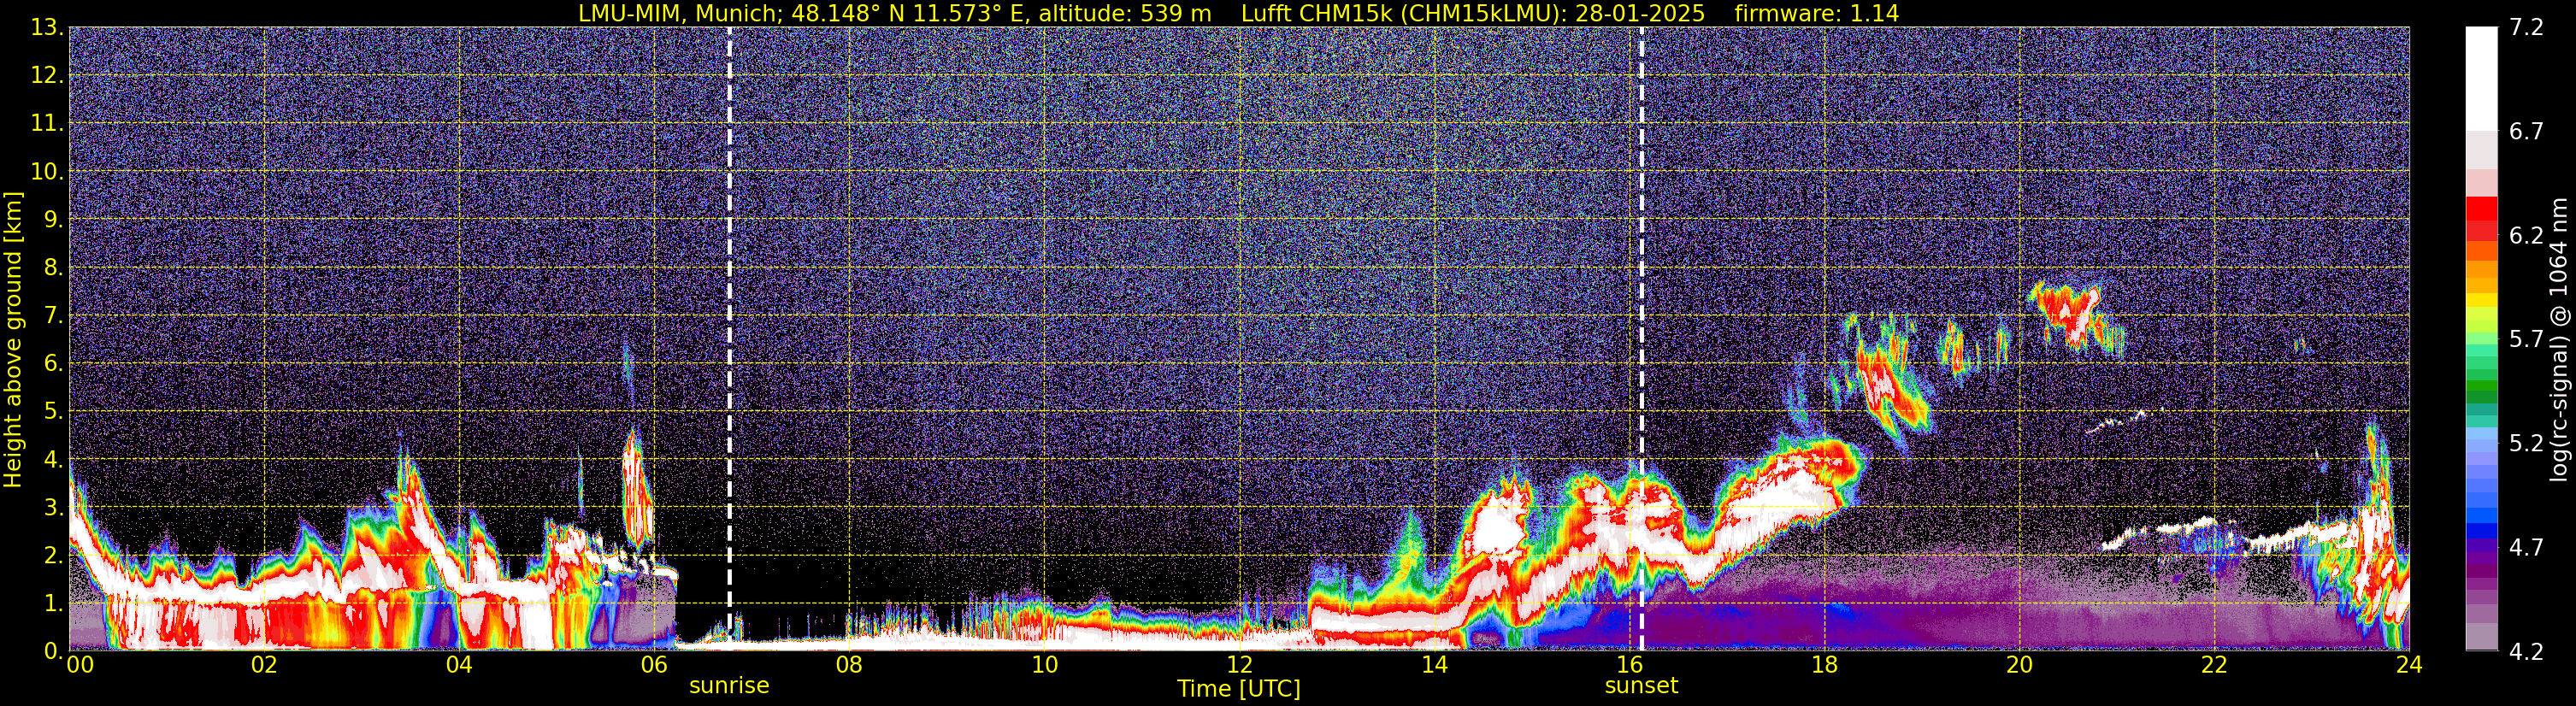Click the firmware: 1.14 text in title
Viewport: 2576px width, 706px height.
click(1817, 13)
